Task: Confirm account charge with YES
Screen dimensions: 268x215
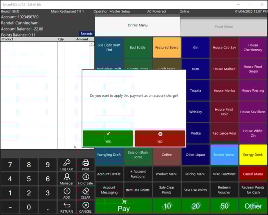Action: [108, 138]
